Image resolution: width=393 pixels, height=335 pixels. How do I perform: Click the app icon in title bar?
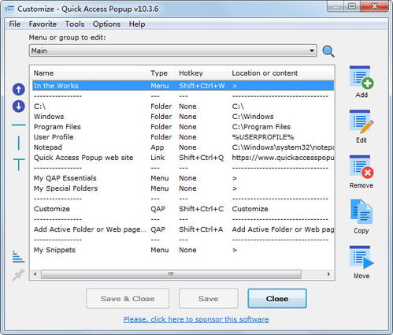9,9
